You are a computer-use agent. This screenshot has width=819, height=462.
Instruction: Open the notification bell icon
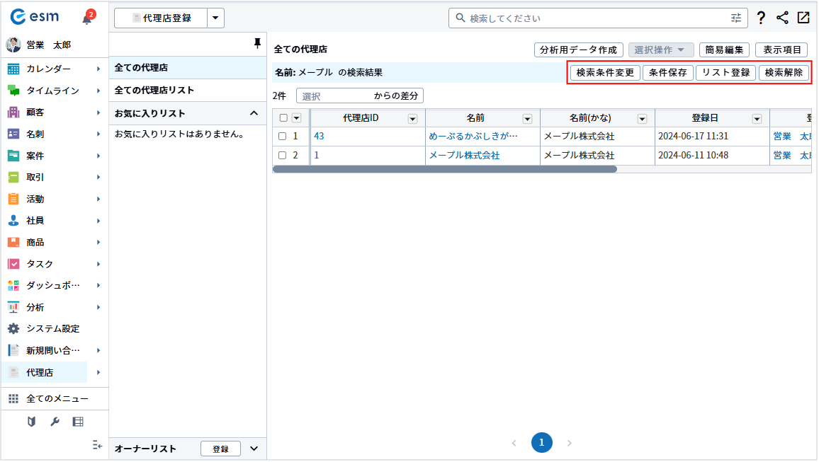tap(87, 19)
